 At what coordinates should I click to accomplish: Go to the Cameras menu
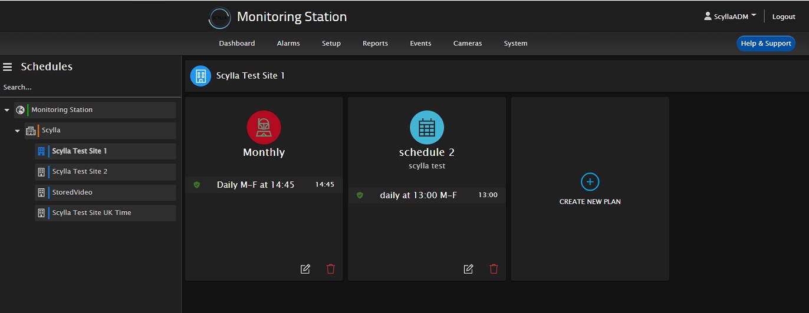click(x=467, y=44)
